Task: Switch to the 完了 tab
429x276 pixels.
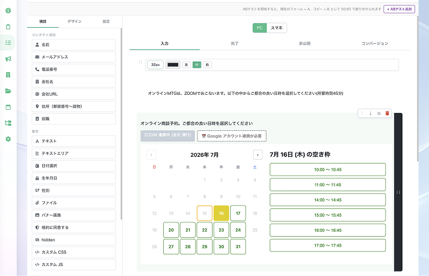Action: 234,43
